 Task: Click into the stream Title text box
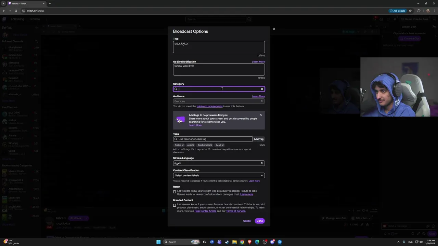[x=219, y=47]
